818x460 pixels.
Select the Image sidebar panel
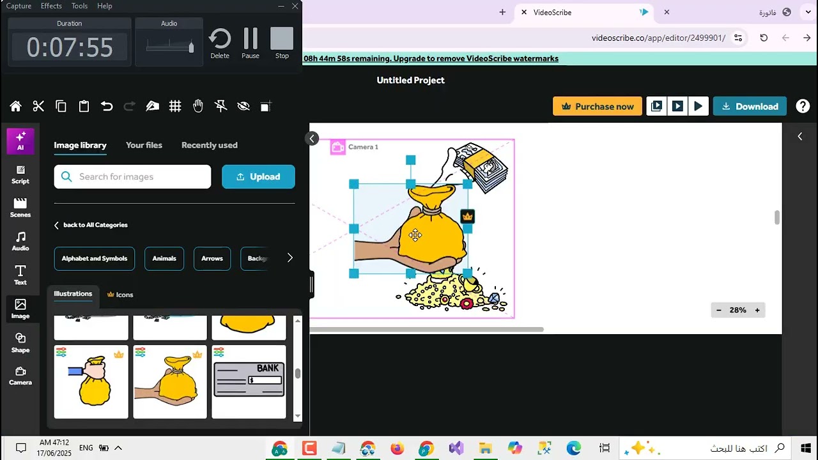(x=20, y=309)
